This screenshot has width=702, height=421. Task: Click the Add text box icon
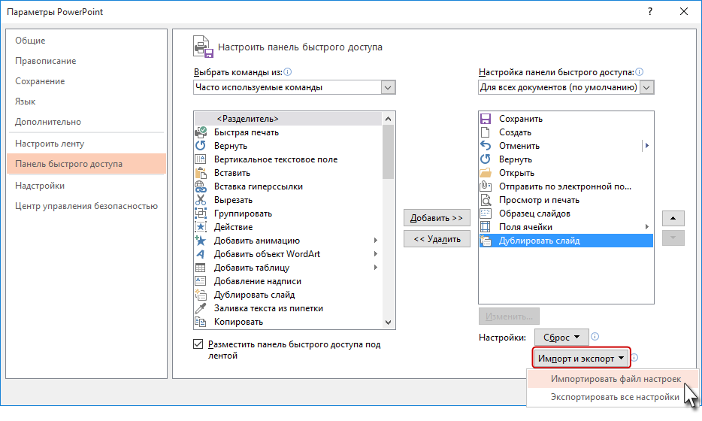pyautogui.click(x=201, y=281)
